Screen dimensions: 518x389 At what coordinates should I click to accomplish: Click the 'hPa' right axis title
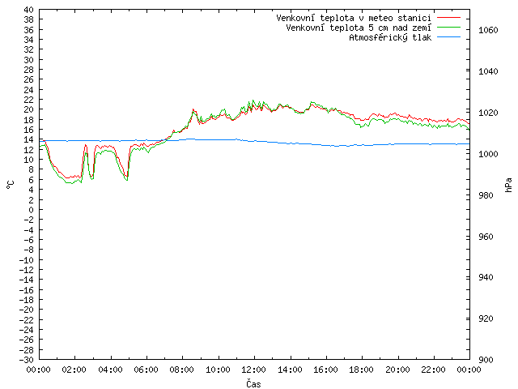(x=508, y=185)
